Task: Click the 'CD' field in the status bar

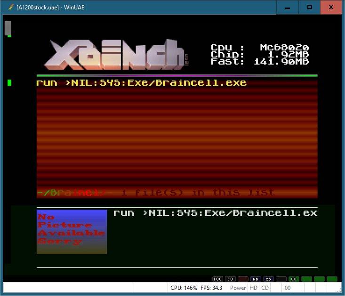Action: [x=265, y=288]
